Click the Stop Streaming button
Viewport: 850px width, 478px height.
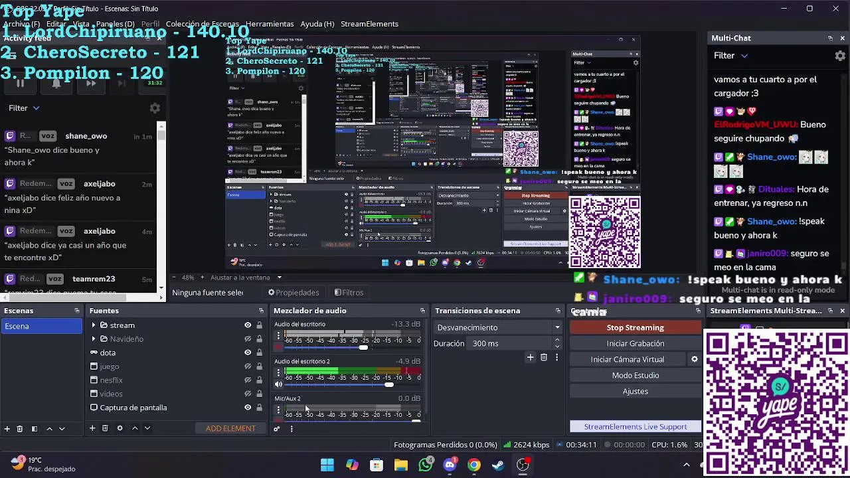pyautogui.click(x=635, y=327)
